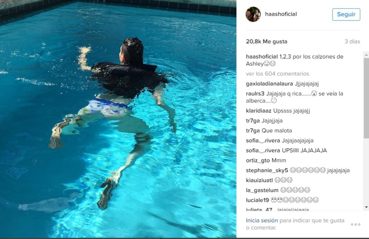
Task: Open haashoficial username in post header
Action: [x=281, y=14]
